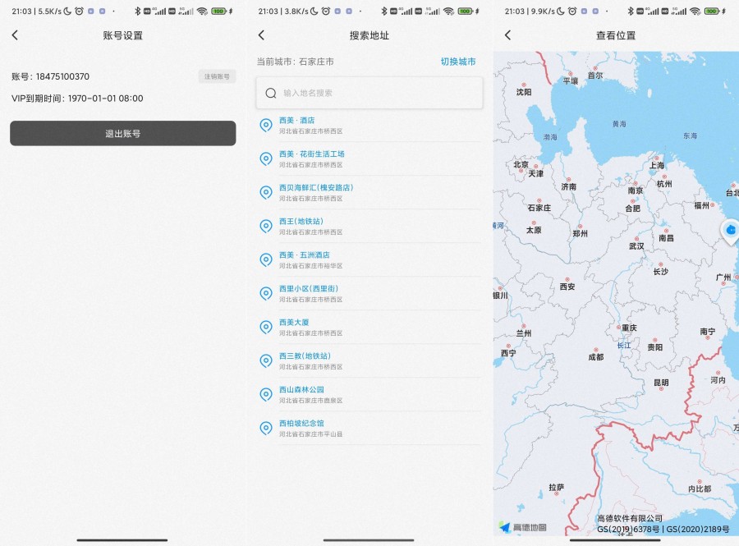
Task: Tap the location pin icon beside 西山森林公园
Action: tap(265, 394)
